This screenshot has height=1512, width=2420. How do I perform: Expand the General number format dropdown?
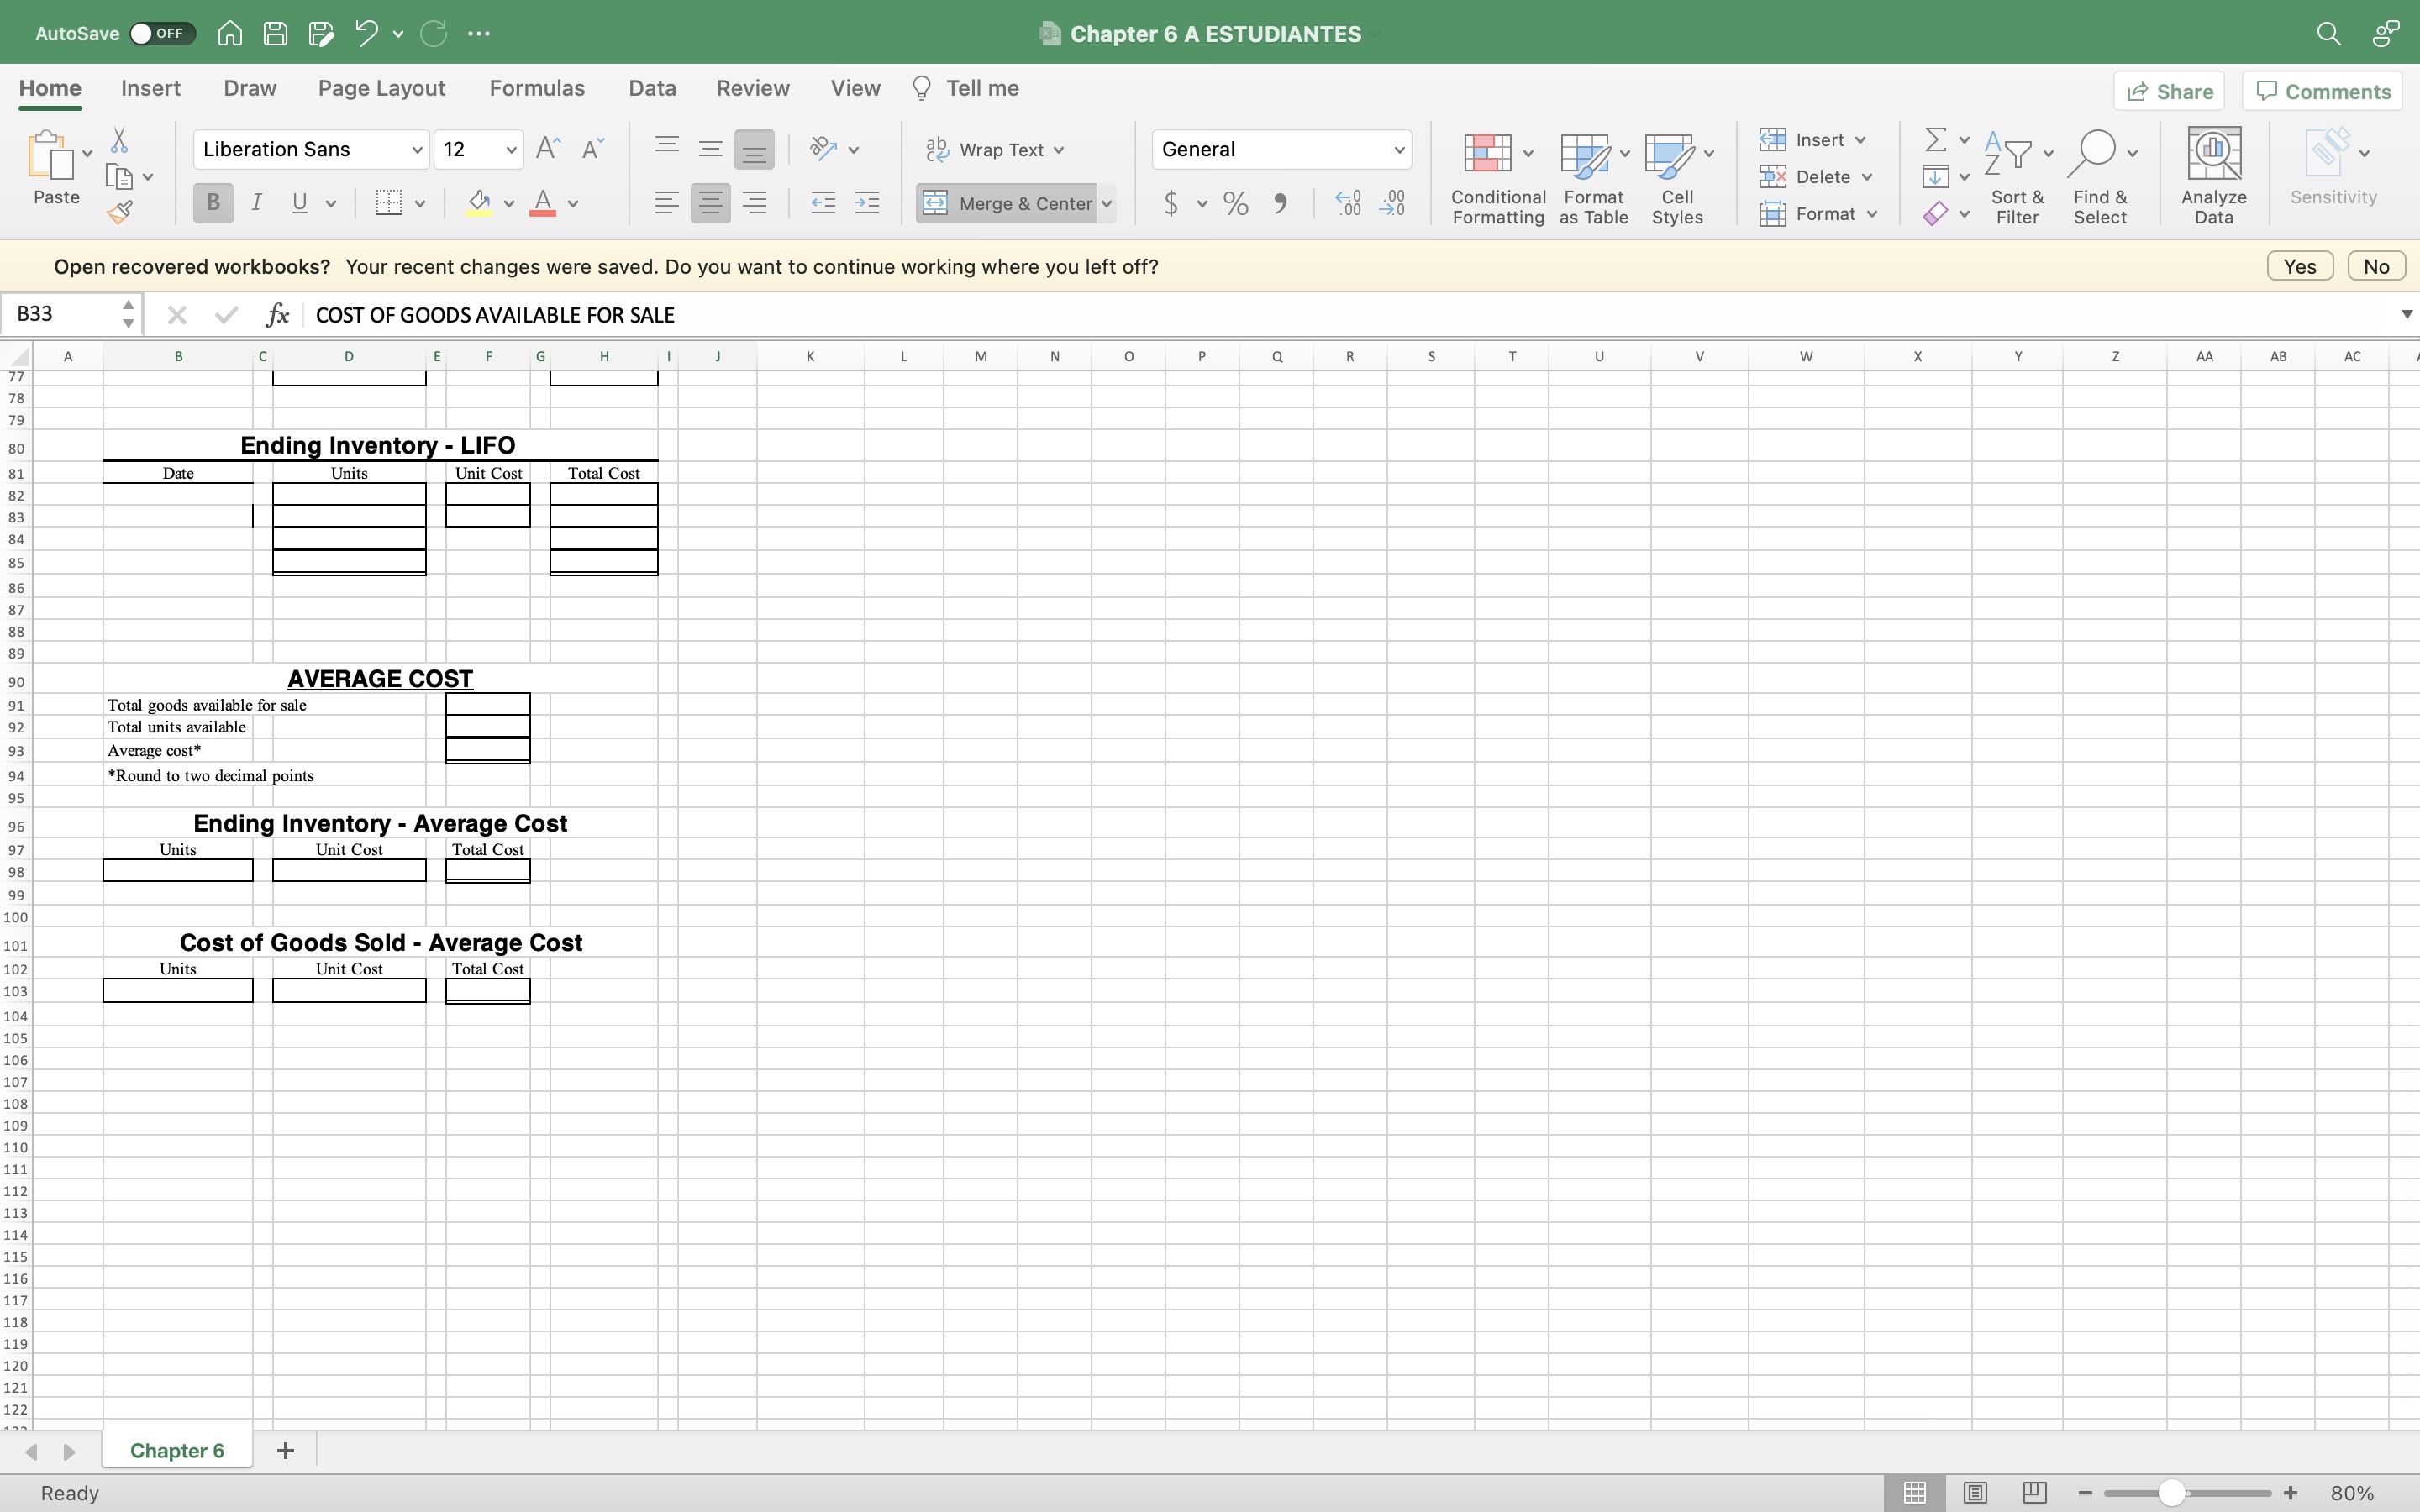[x=1398, y=150]
